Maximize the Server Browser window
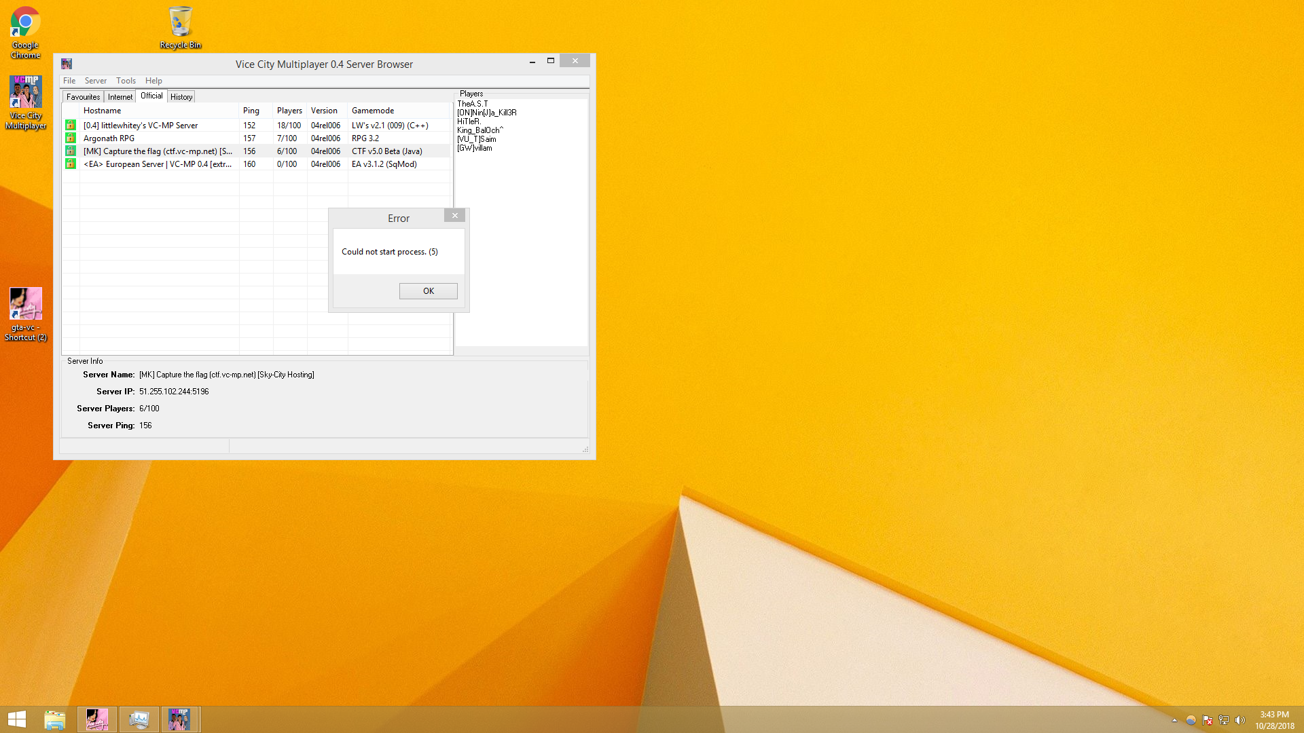 (x=551, y=61)
